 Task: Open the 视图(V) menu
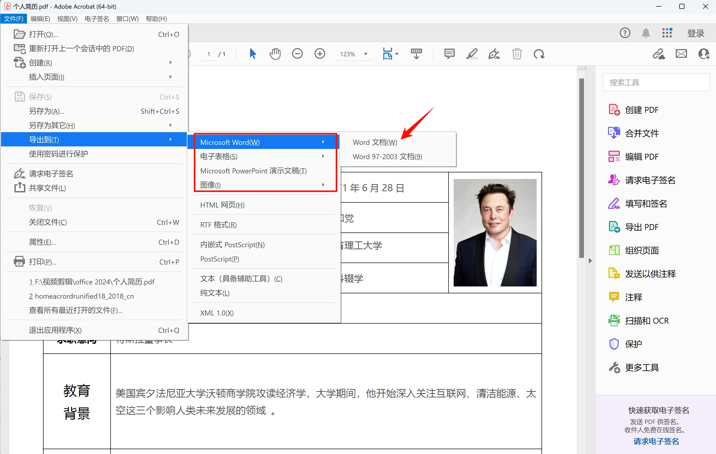tap(67, 19)
